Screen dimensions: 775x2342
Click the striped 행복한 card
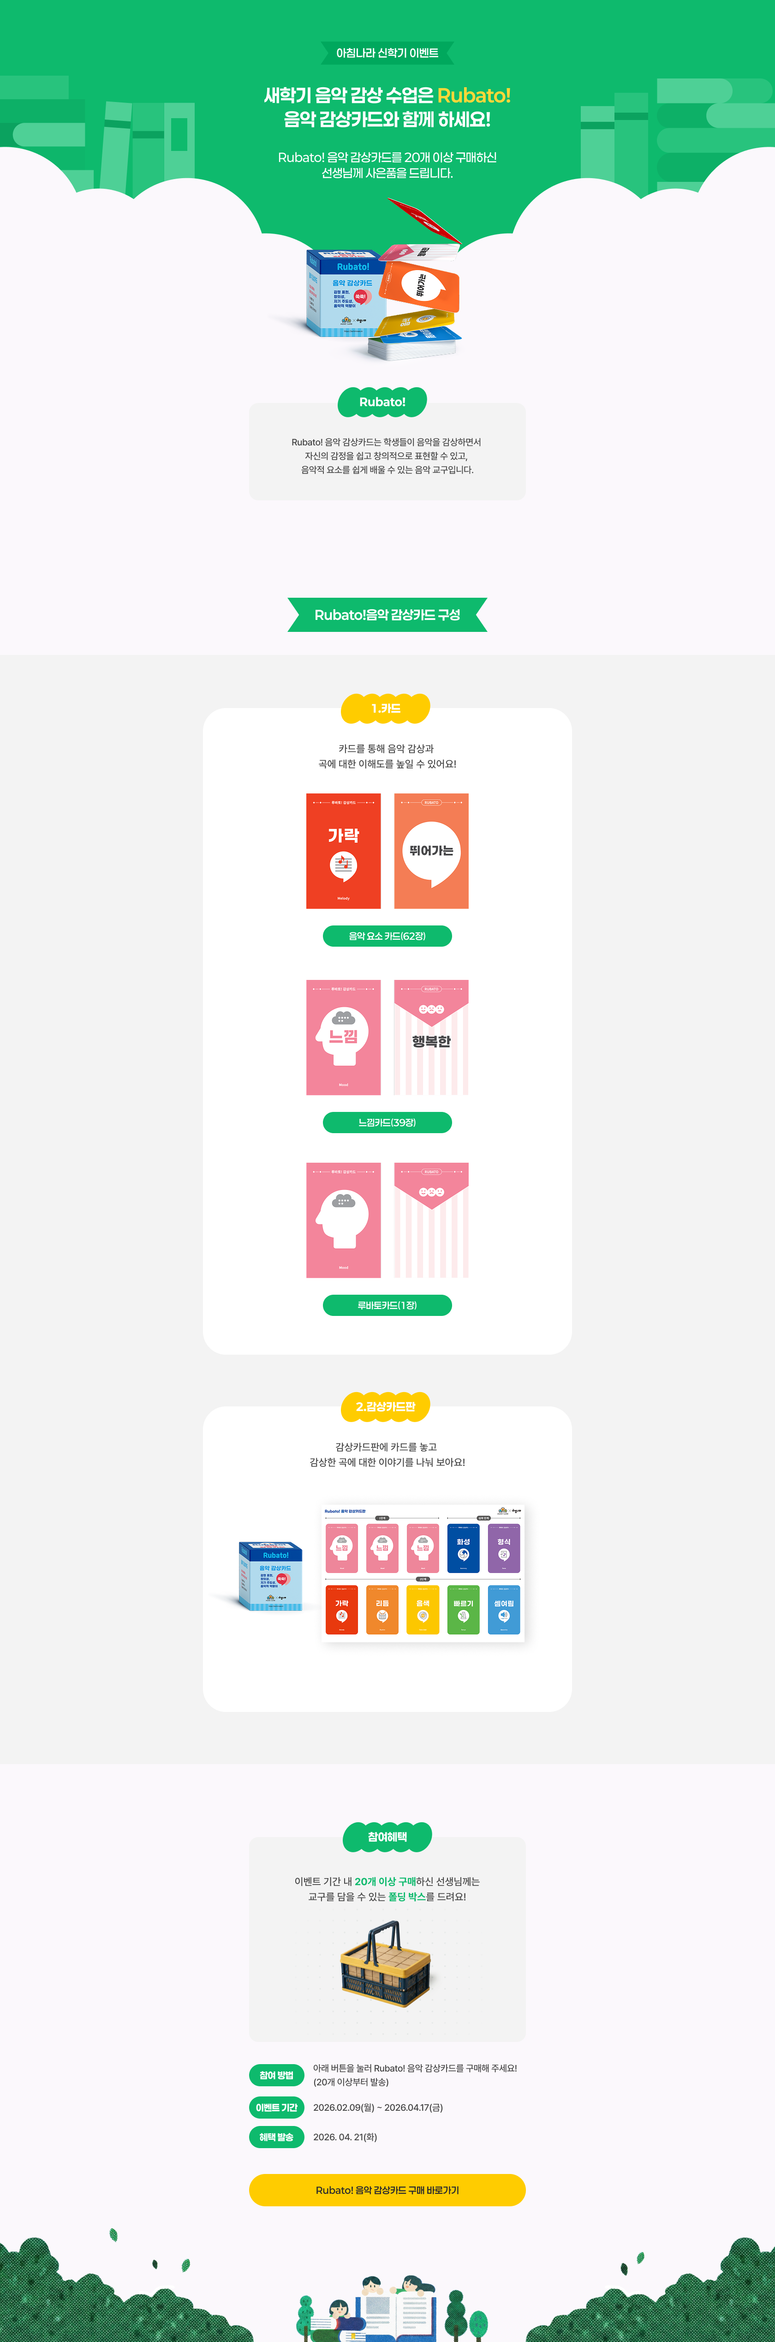pyautogui.click(x=432, y=1037)
